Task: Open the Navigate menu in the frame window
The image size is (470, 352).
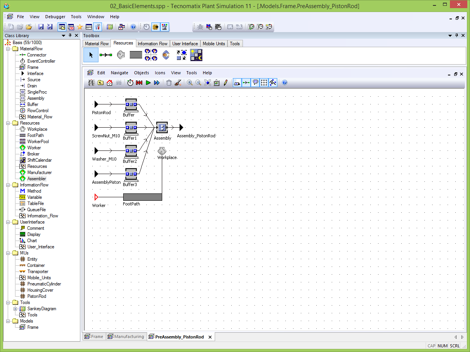Action: (119, 73)
